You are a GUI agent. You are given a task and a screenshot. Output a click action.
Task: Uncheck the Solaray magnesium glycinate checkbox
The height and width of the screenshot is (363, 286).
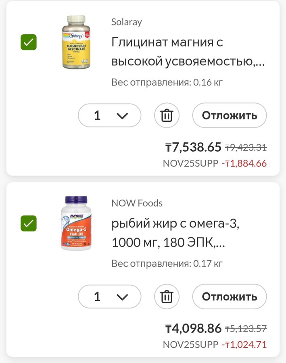(x=29, y=42)
